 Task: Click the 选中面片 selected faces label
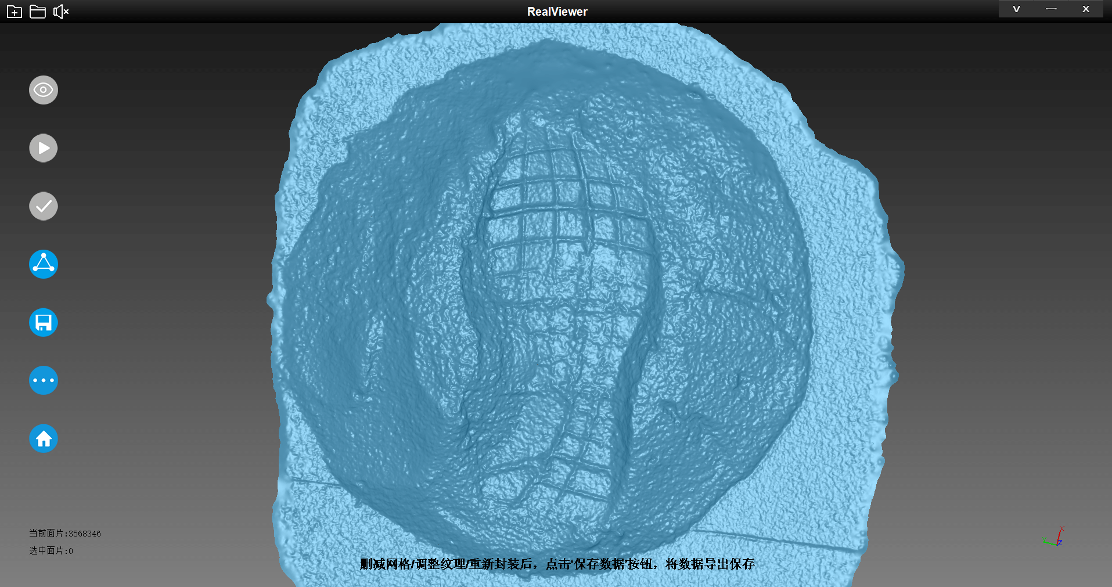pos(51,551)
